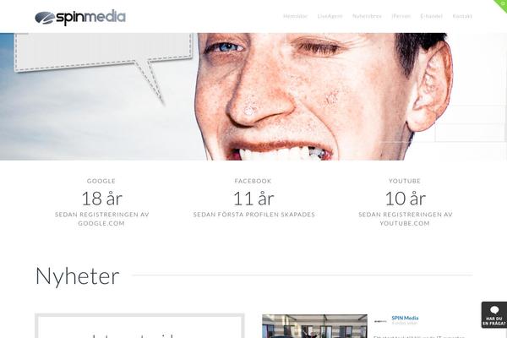Click the speech bubble chat icon
Viewport: 507px width, 338px height.
click(494, 310)
